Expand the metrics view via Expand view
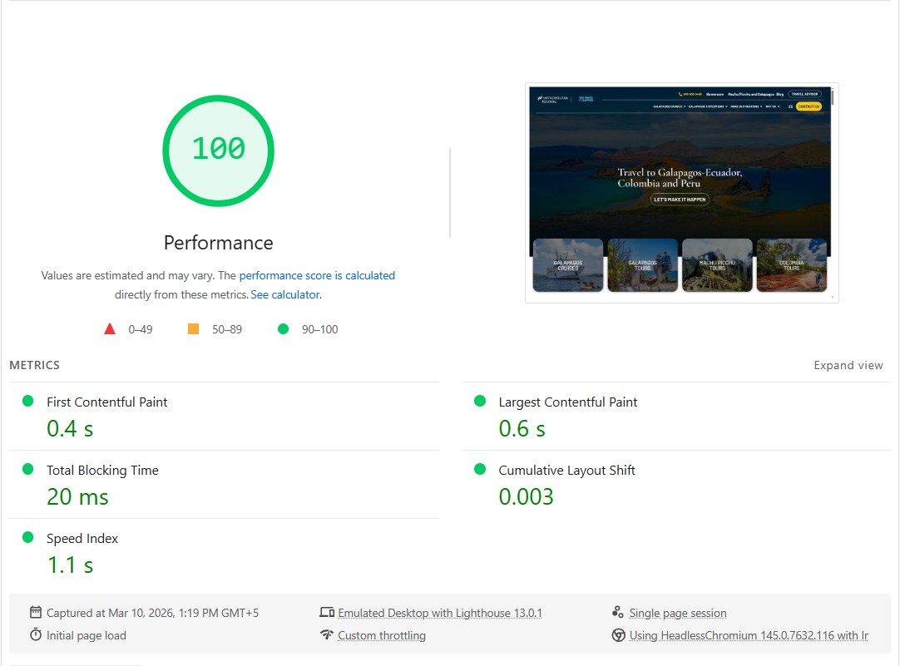The height and width of the screenshot is (666, 900). (x=848, y=365)
